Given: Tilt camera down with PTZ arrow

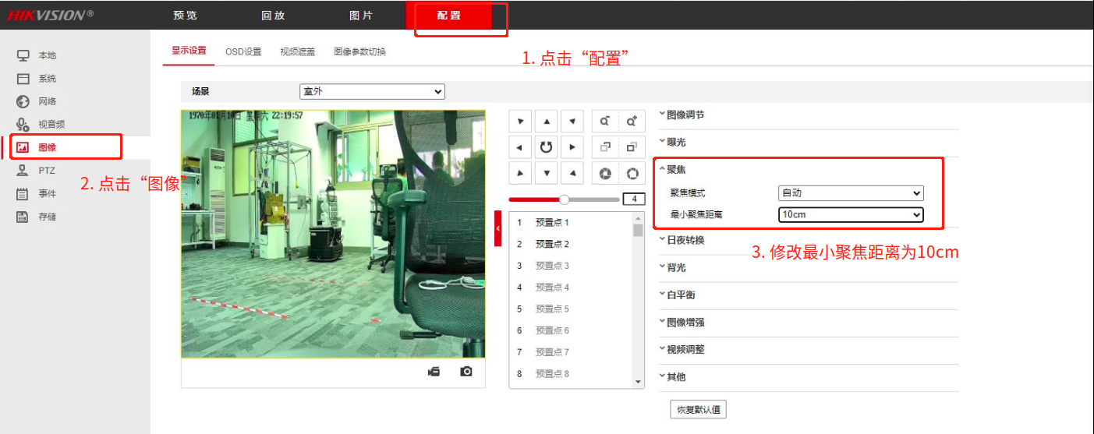Looking at the screenshot, I should point(547,172).
